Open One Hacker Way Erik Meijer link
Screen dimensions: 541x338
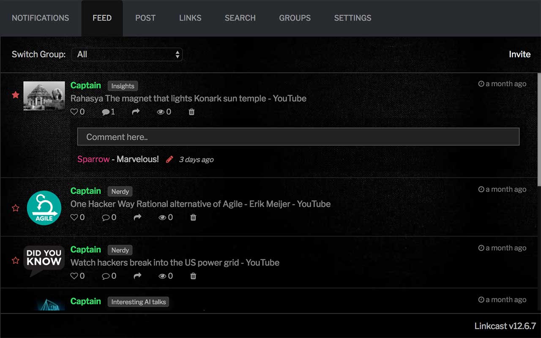point(200,204)
